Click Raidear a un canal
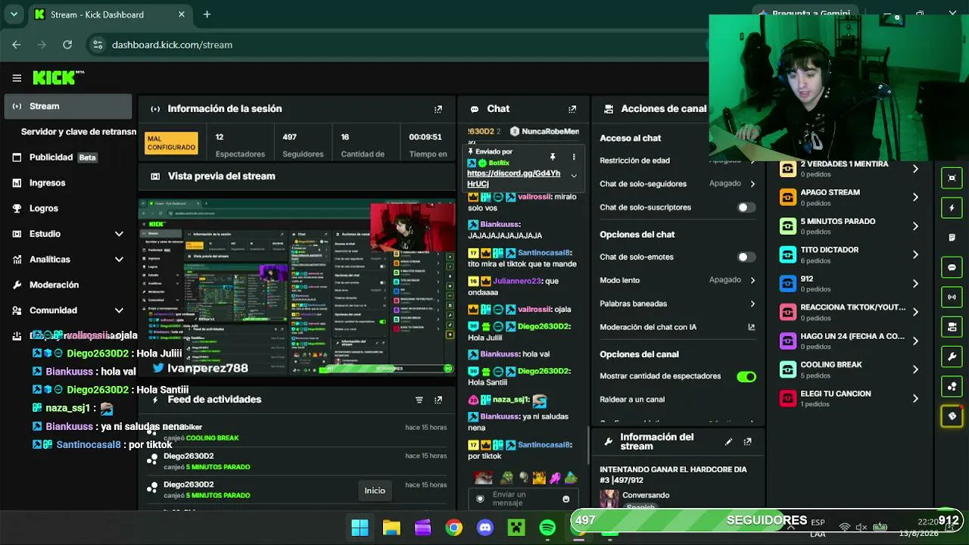 click(x=632, y=400)
